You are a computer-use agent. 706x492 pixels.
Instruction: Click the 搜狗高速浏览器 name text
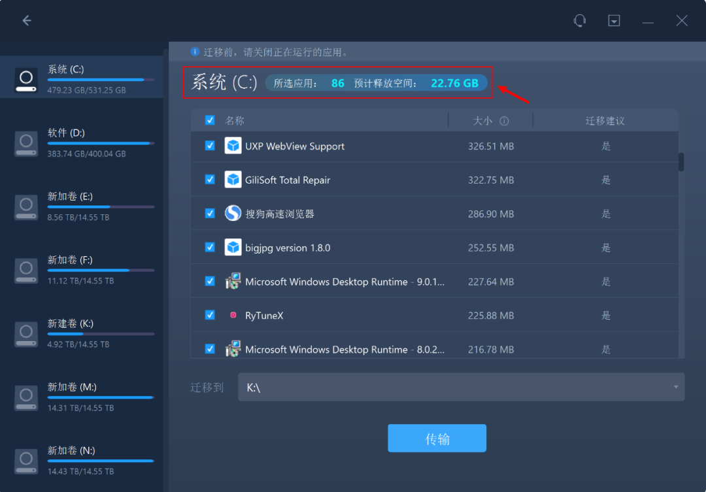click(x=280, y=214)
